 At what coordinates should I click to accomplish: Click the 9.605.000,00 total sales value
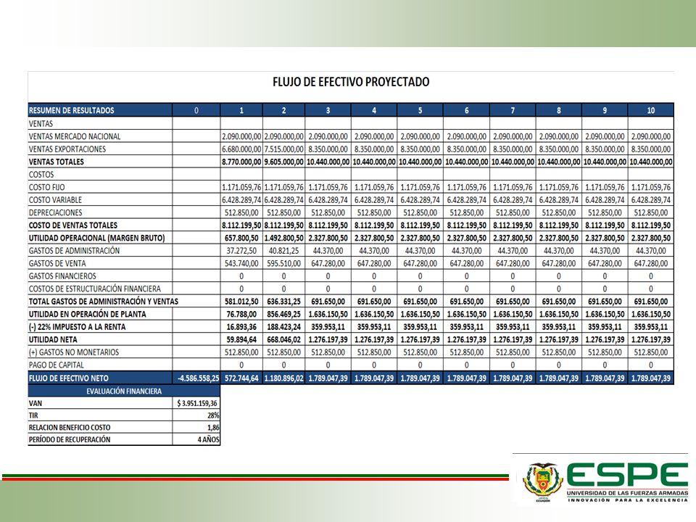point(283,162)
